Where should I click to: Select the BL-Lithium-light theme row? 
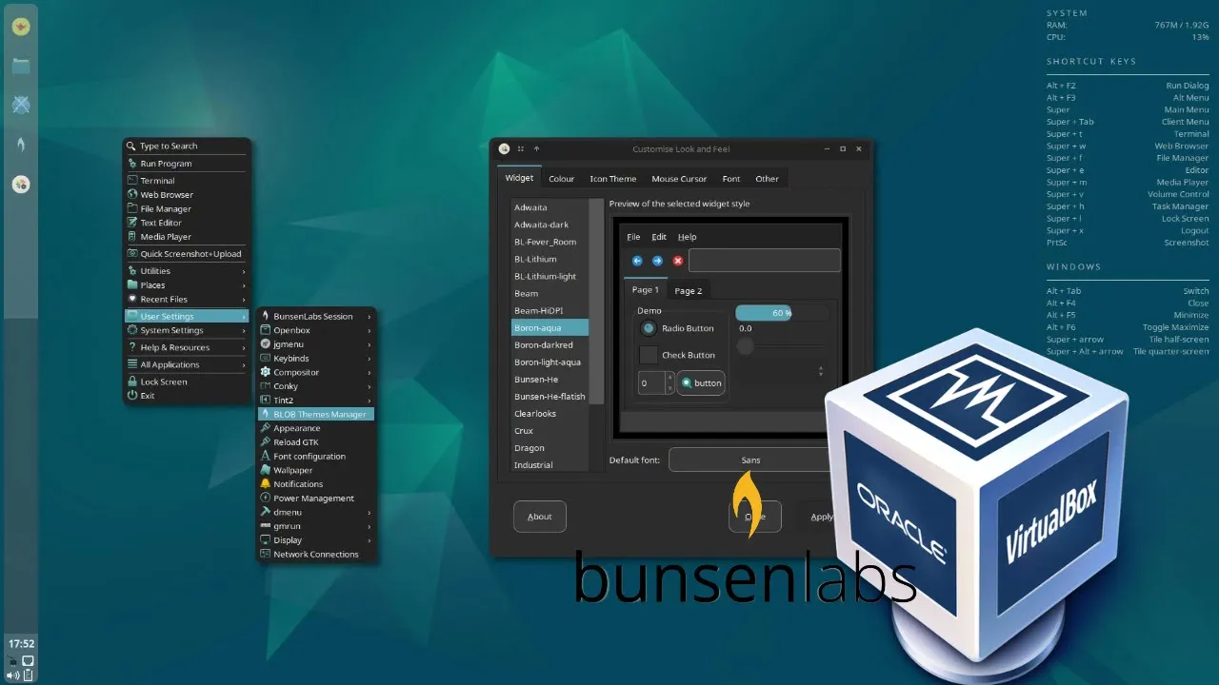[x=550, y=276]
